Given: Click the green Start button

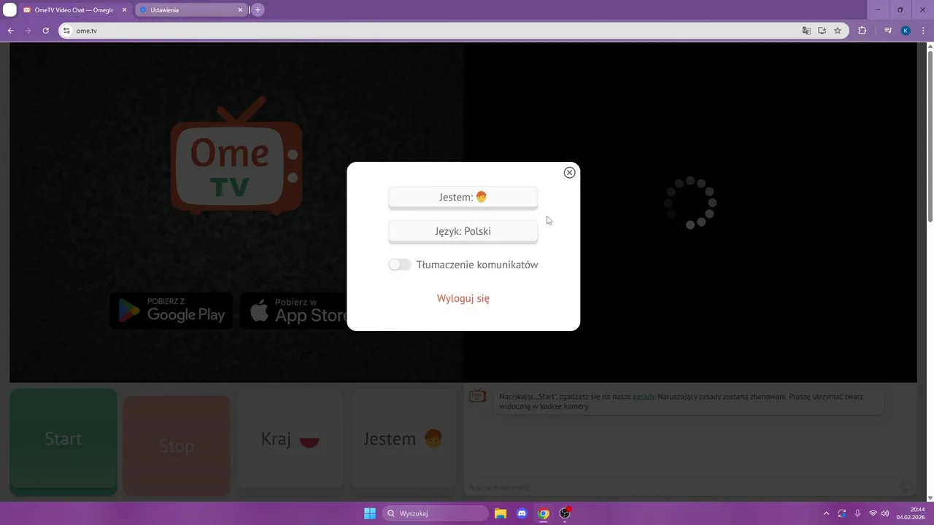Looking at the screenshot, I should (63, 441).
